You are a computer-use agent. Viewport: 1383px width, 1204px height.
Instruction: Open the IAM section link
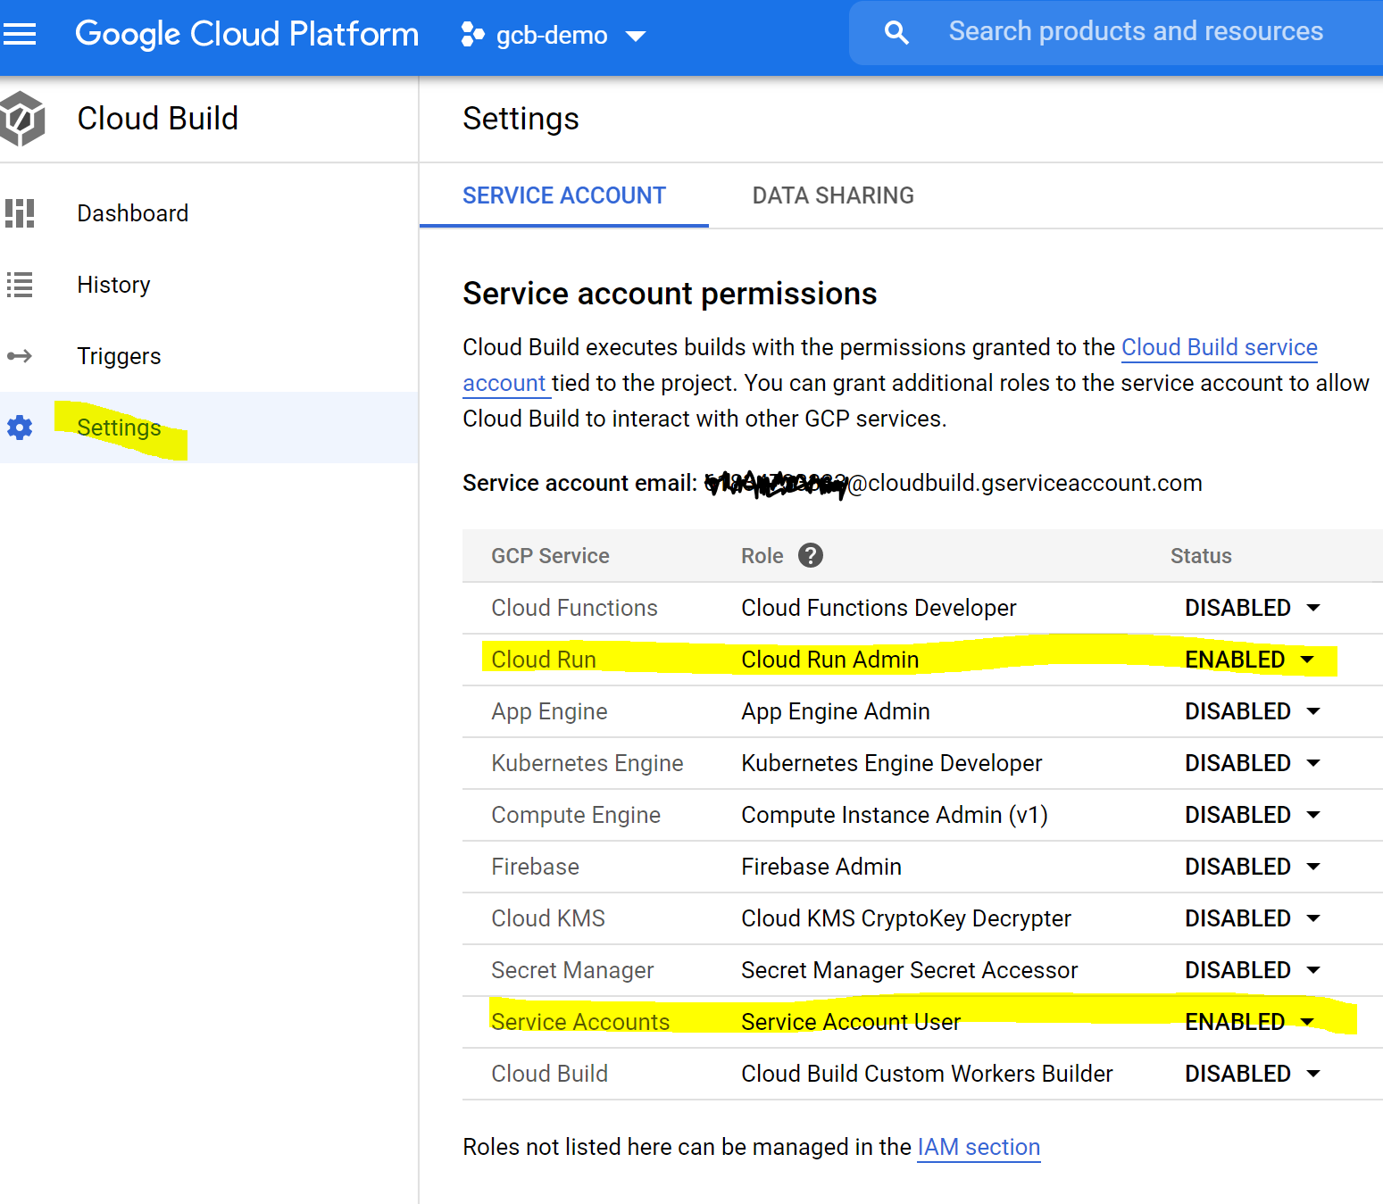[x=979, y=1147]
